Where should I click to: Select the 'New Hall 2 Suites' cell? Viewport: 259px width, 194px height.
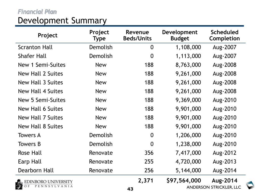click(40, 74)
